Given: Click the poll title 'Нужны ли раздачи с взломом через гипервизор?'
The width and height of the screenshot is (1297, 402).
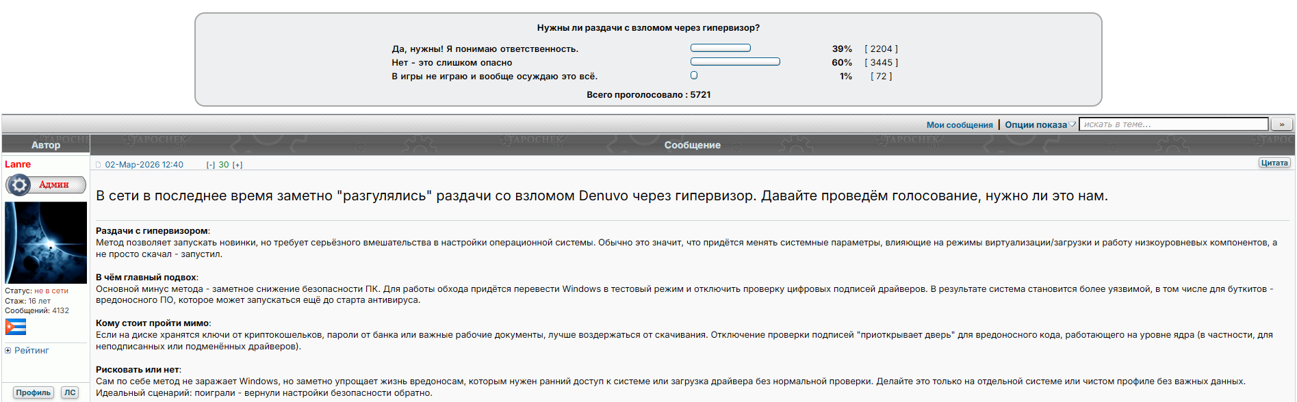Looking at the screenshot, I should pyautogui.click(x=648, y=28).
